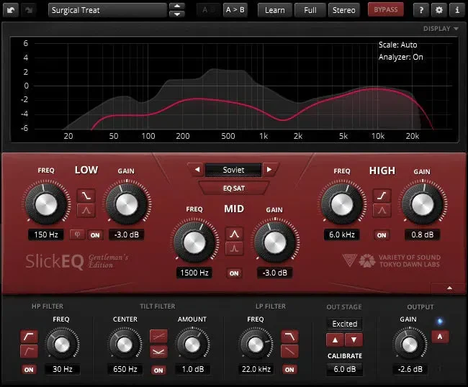Click out stage down arrow

click(354, 340)
